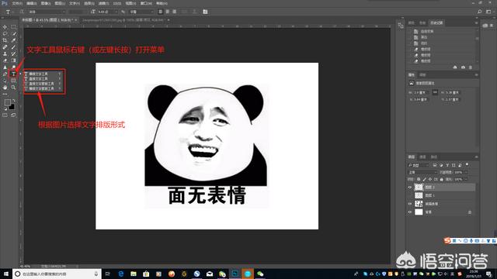Hide the 背景 layer eye icon

coord(409,212)
